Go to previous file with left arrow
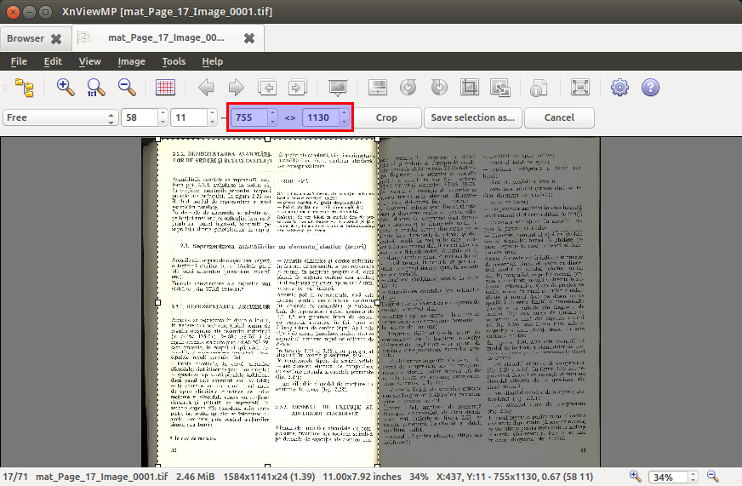 point(206,88)
